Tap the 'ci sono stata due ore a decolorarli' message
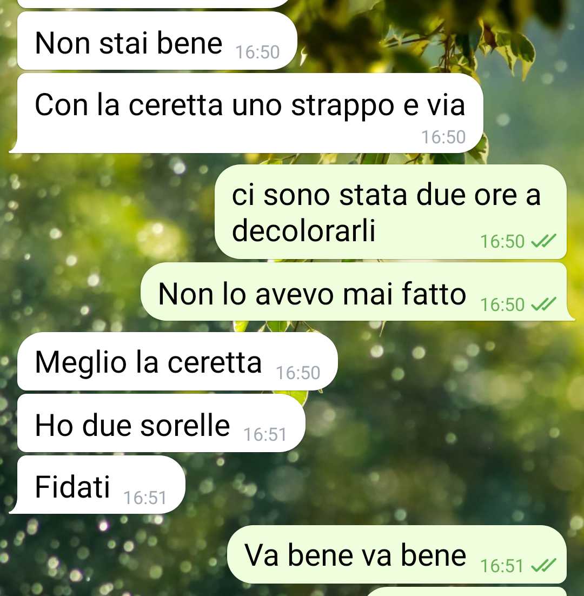The width and height of the screenshot is (584, 596). (x=390, y=211)
